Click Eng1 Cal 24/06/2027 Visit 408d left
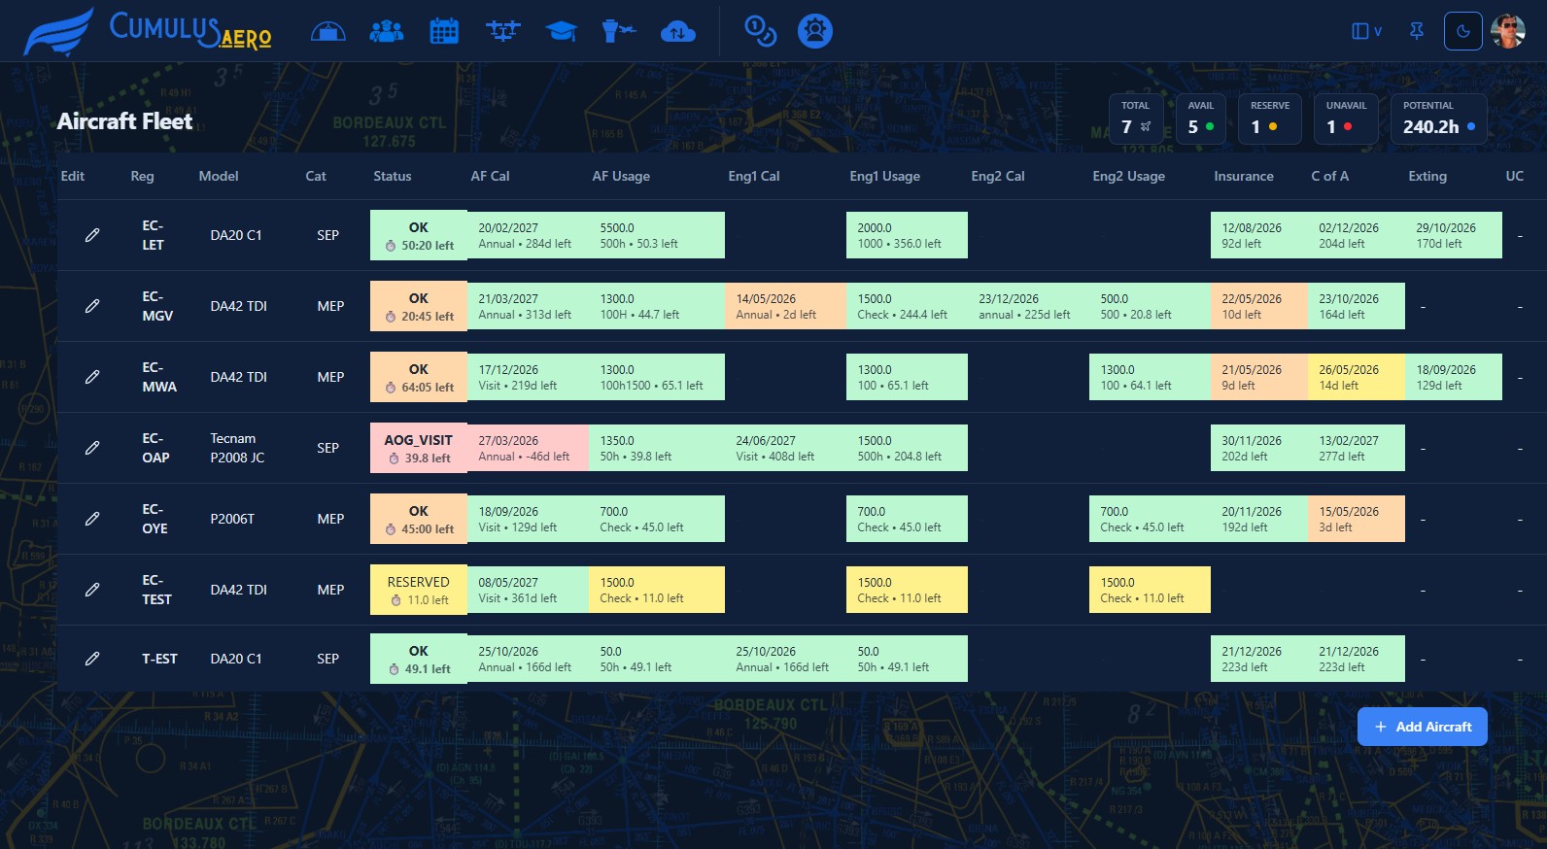This screenshot has width=1547, height=849. (x=785, y=448)
